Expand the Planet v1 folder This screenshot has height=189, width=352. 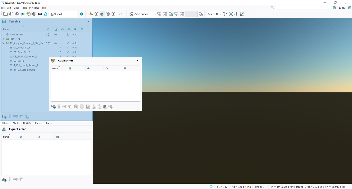coord(4,39)
